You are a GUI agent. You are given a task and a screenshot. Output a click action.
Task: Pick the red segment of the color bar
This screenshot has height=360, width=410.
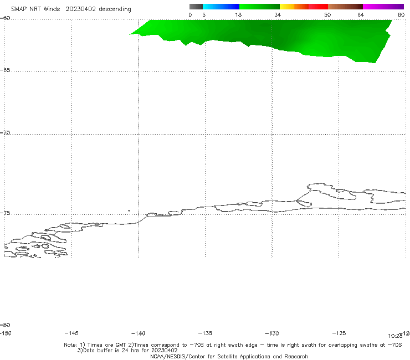tap(318, 7)
